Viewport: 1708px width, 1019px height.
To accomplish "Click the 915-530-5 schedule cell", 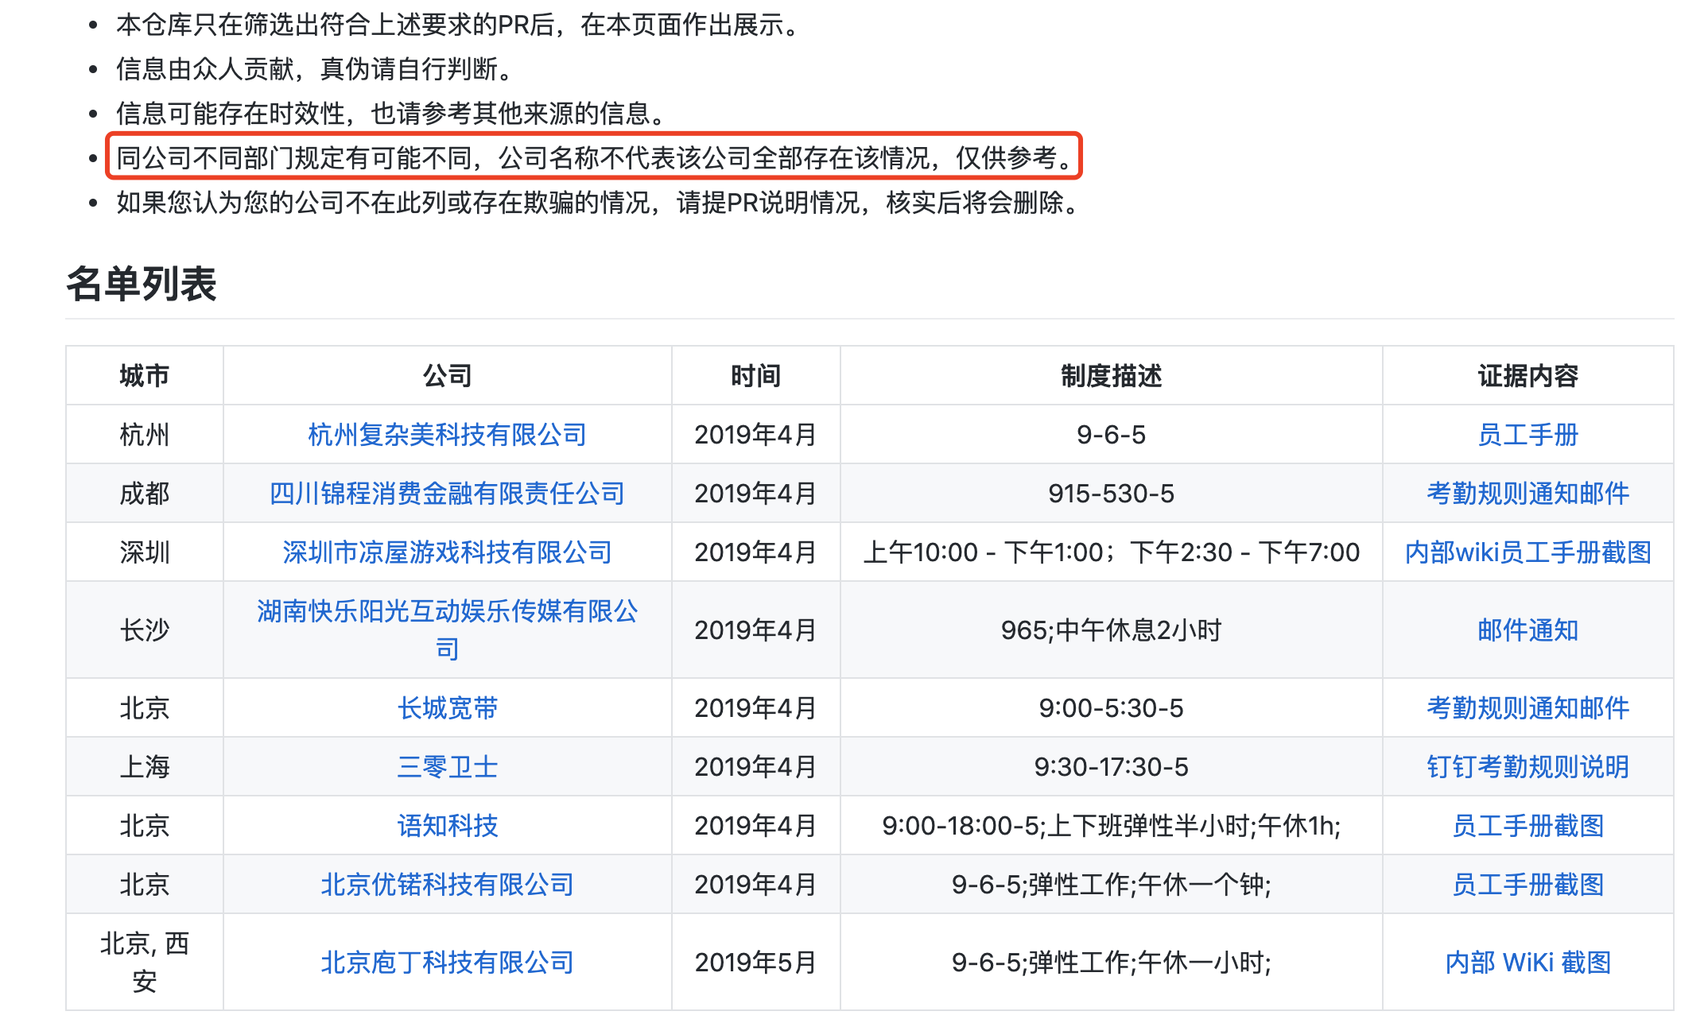I will pos(1111,494).
